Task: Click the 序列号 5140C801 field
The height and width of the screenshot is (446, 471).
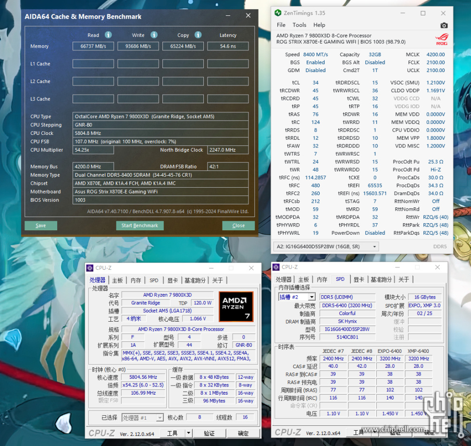Action: [x=347, y=337]
